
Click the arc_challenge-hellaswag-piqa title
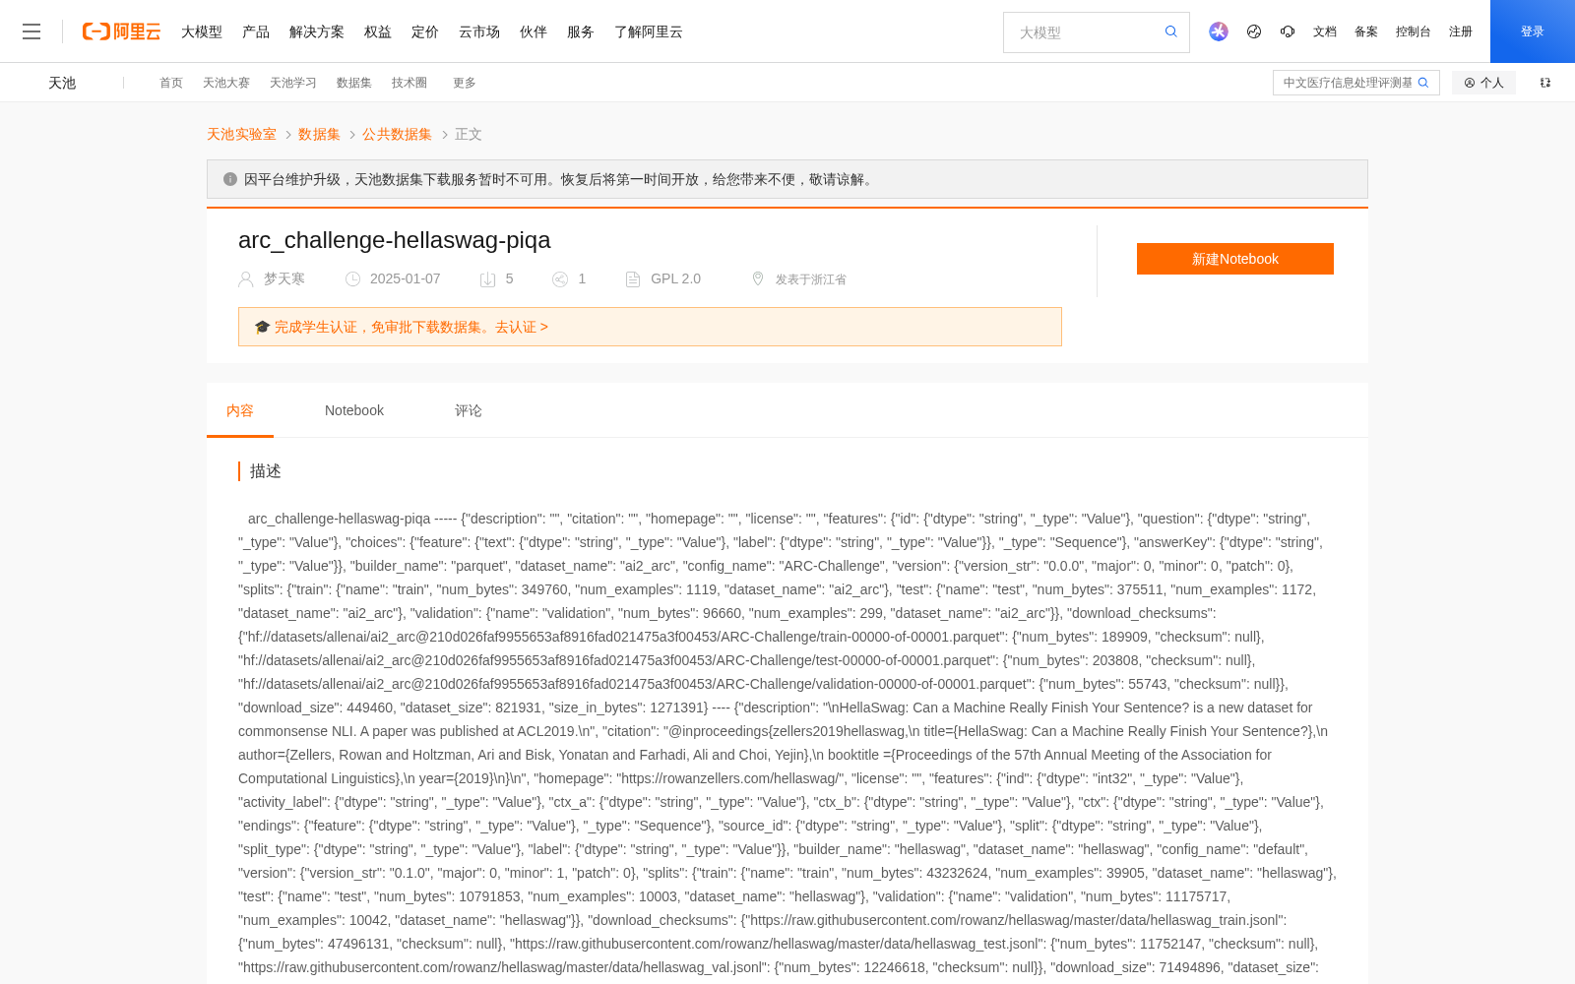395,240
